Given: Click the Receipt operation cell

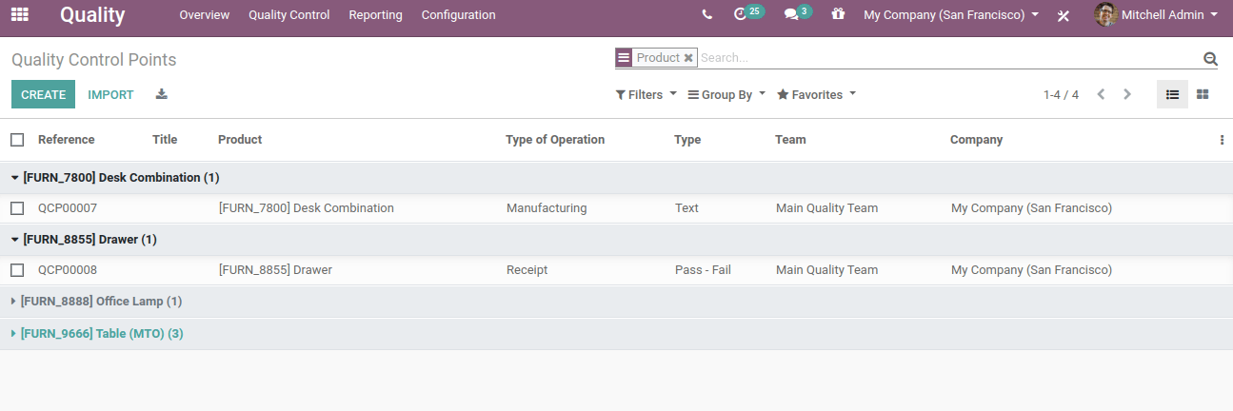Looking at the screenshot, I should pyautogui.click(x=527, y=270).
